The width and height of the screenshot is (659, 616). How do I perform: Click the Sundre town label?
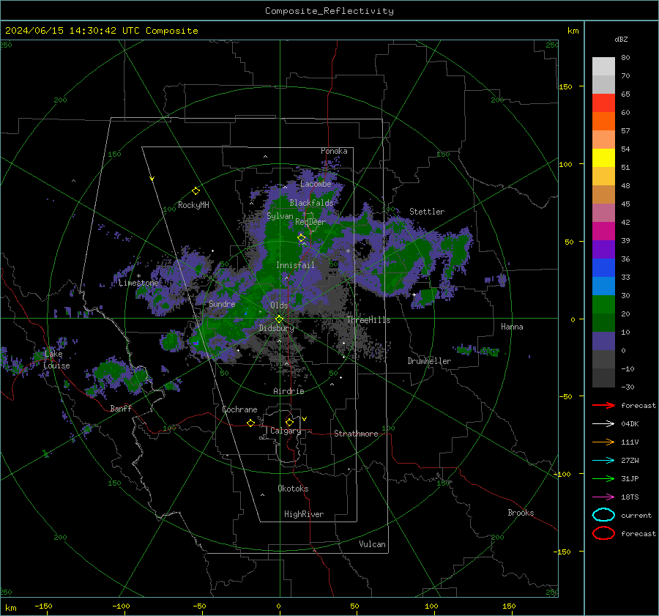point(222,303)
